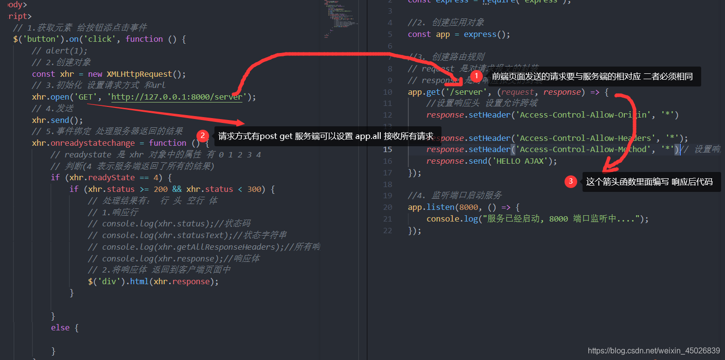Click the comment about readystate 0 1 2 3 4
725x360 pixels.
156,155
